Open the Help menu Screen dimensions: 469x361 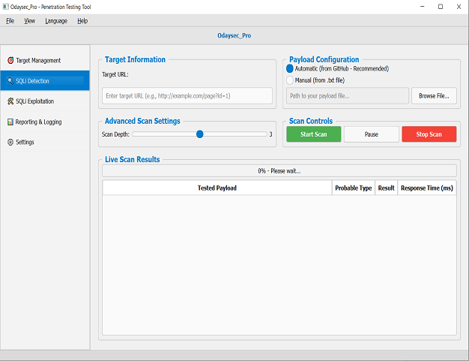(82, 21)
